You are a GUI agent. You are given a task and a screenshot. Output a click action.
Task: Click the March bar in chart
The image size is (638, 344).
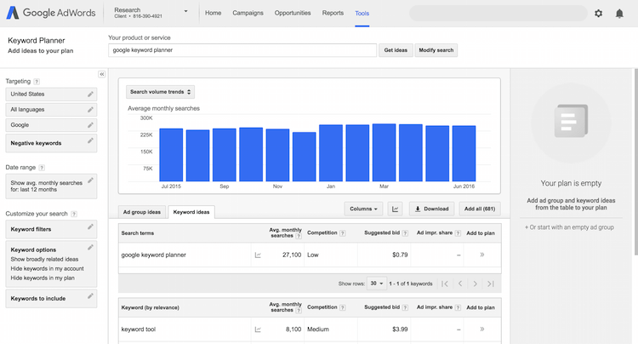point(385,152)
